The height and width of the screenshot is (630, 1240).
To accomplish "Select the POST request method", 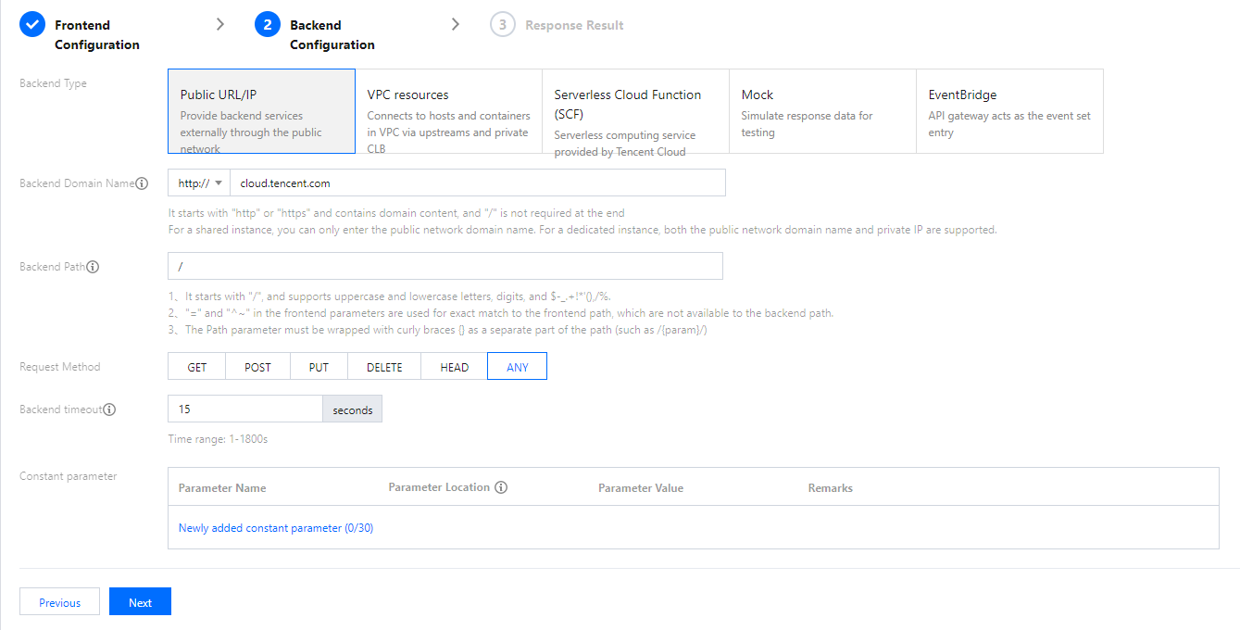I will [257, 367].
